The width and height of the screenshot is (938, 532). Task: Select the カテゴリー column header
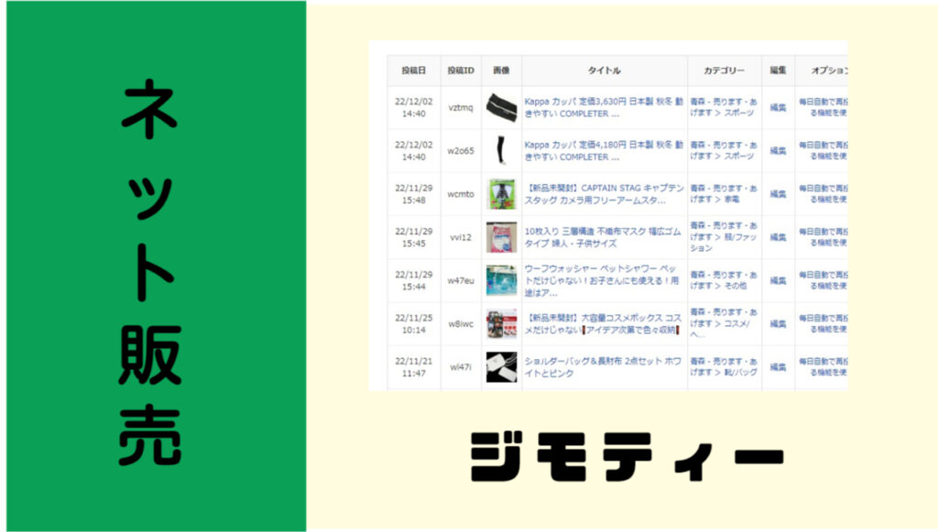tap(725, 71)
